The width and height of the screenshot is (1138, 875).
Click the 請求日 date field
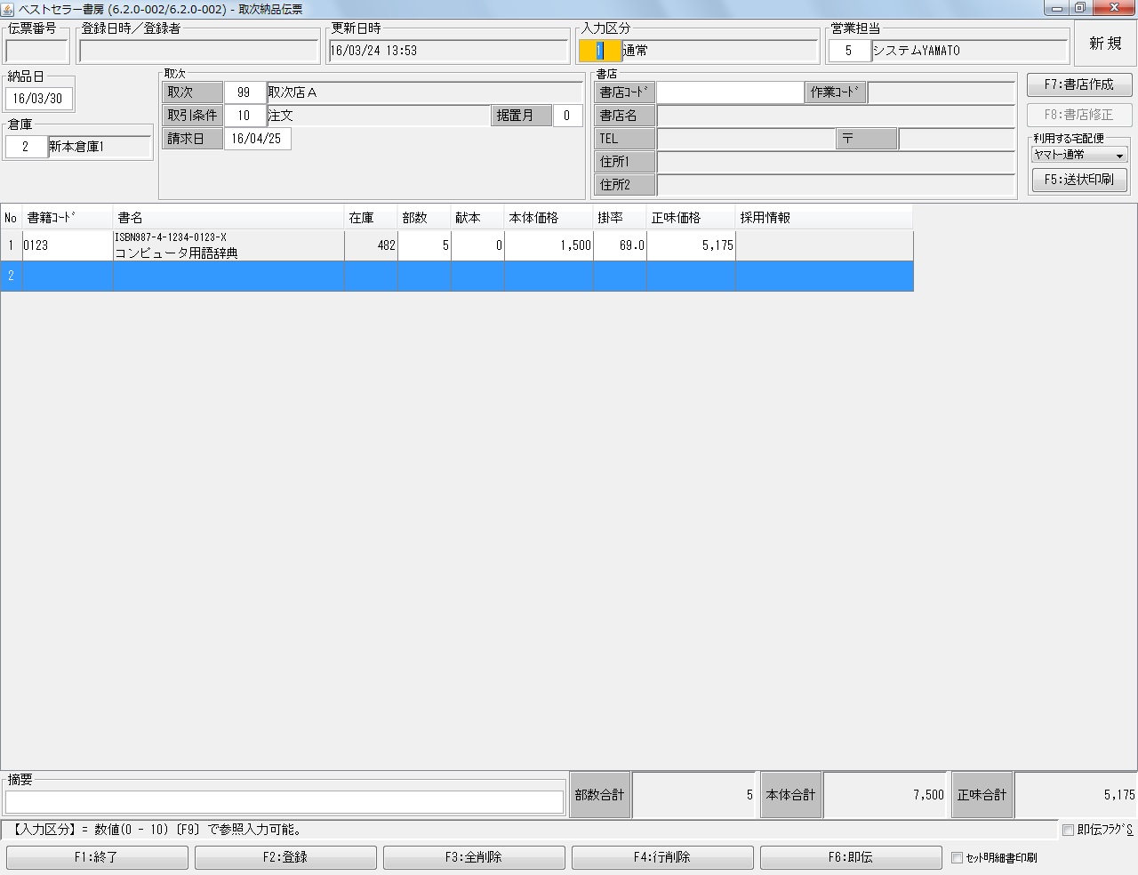(x=257, y=139)
